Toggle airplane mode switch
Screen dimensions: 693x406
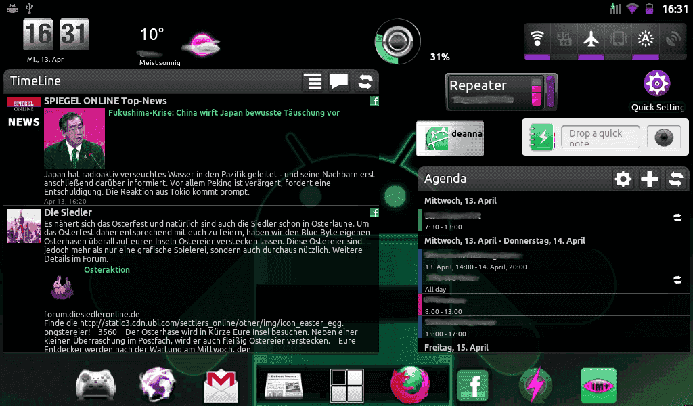[591, 41]
